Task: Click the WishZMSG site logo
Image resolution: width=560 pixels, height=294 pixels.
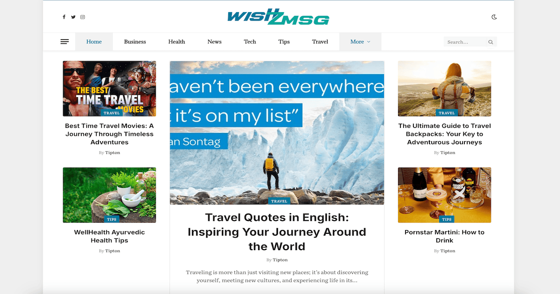Action: click(278, 17)
